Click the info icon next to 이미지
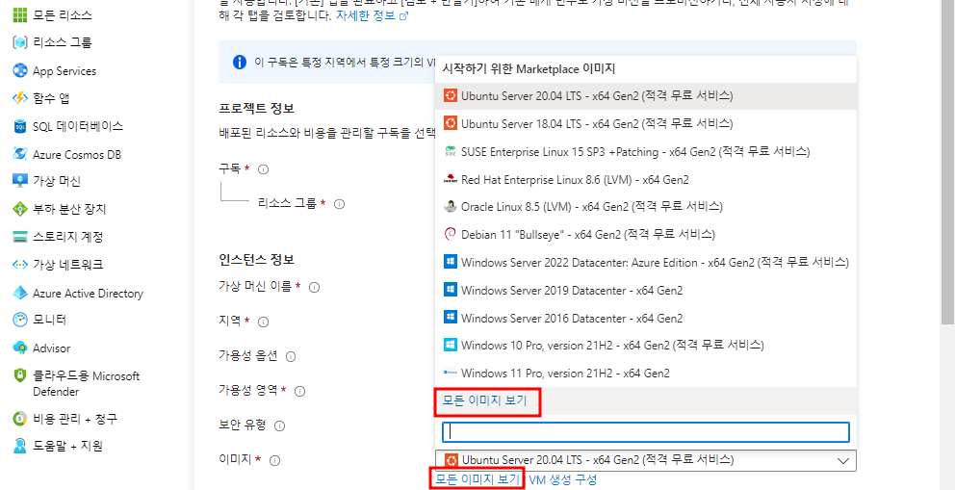955x490 pixels. [x=274, y=461]
